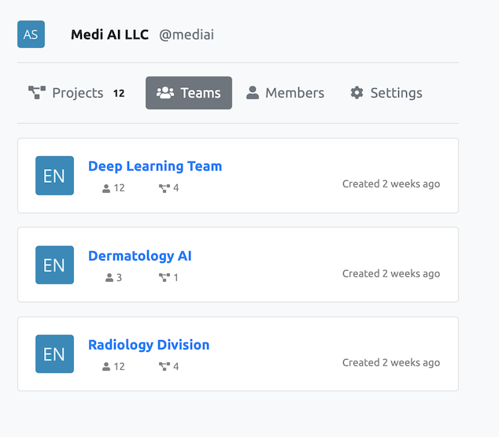
Task: Open the Deep Learning Team link
Action: (155, 166)
